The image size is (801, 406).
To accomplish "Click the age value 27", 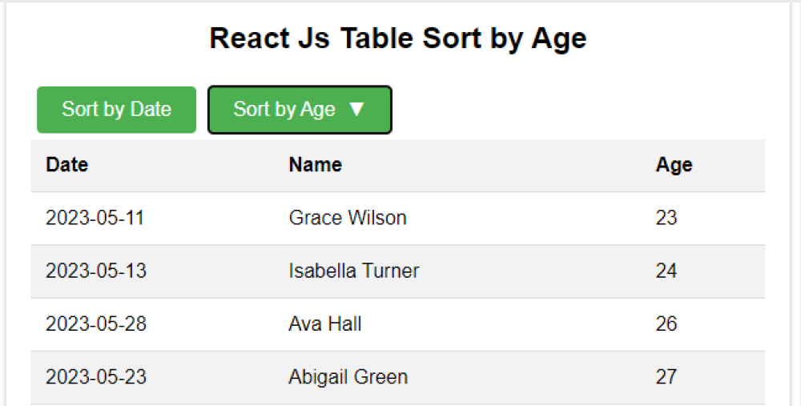I will 666,376.
